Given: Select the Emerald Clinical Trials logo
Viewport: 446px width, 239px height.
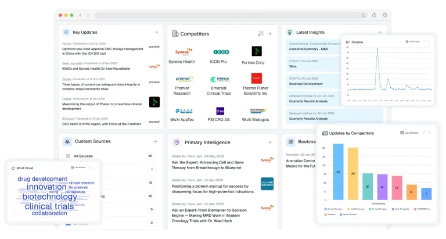Looking at the screenshot, I should pos(220,79).
